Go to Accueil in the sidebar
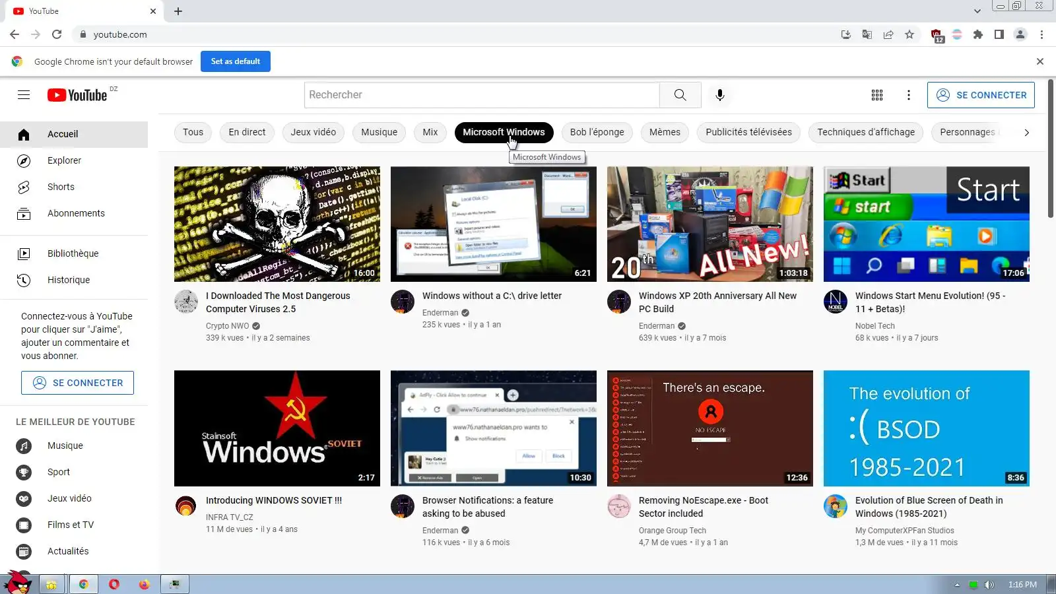The width and height of the screenshot is (1056, 594). pos(74,134)
